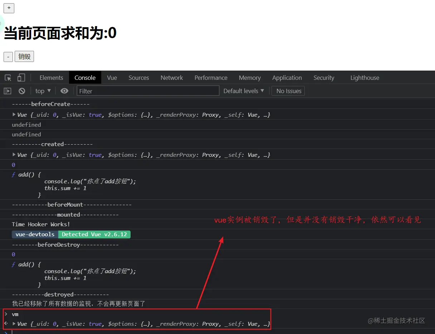Open live expression eye icon

pos(64,91)
